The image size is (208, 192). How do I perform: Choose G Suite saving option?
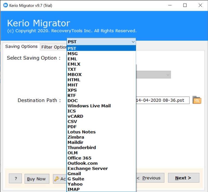click(101, 179)
